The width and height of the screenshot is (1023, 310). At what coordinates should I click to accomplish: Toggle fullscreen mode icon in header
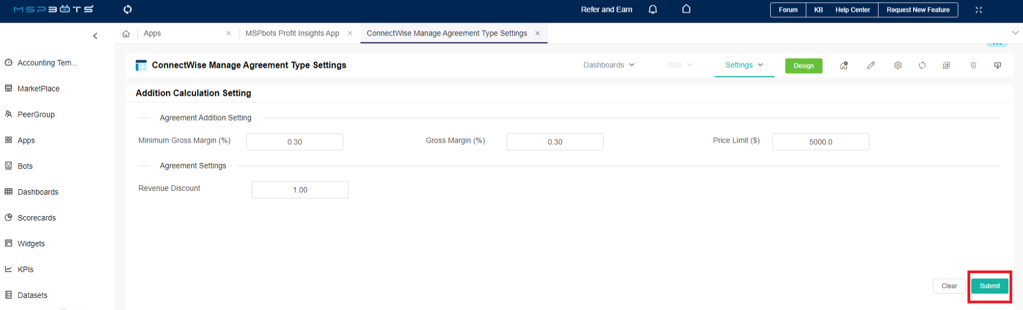(978, 10)
